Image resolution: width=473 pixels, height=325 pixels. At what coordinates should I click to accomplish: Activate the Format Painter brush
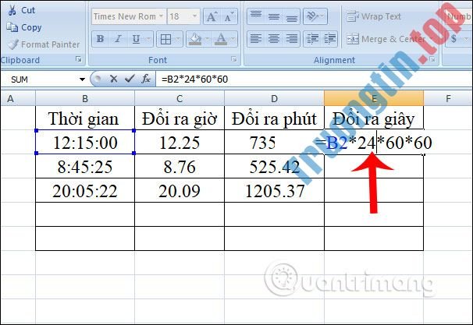[x=13, y=44]
